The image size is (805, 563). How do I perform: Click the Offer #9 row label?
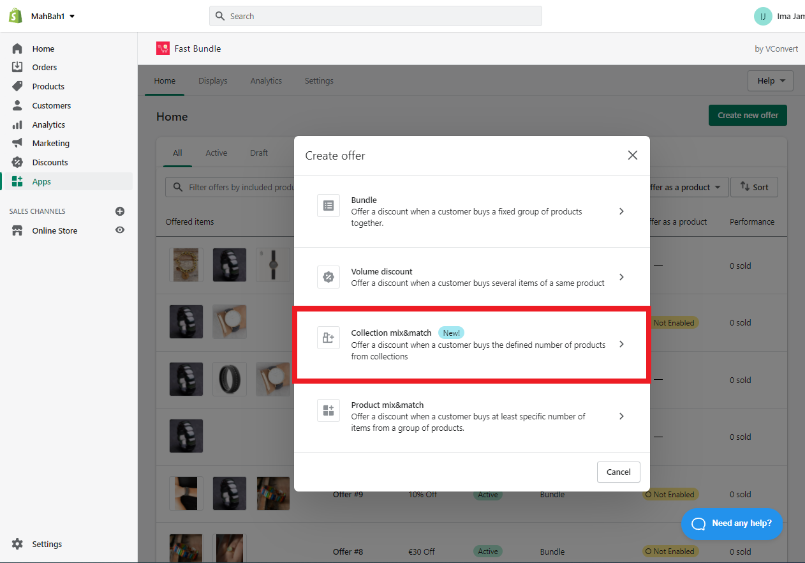click(348, 495)
